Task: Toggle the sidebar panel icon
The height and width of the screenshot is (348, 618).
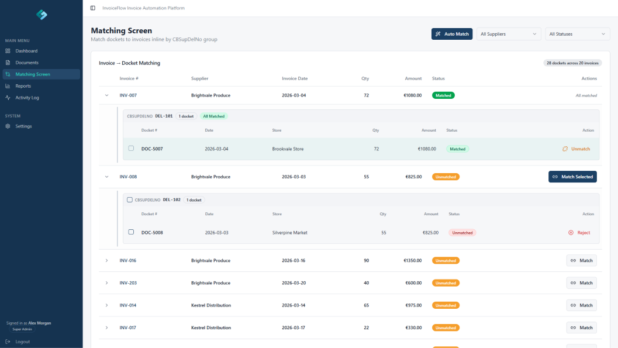Action: (92, 8)
